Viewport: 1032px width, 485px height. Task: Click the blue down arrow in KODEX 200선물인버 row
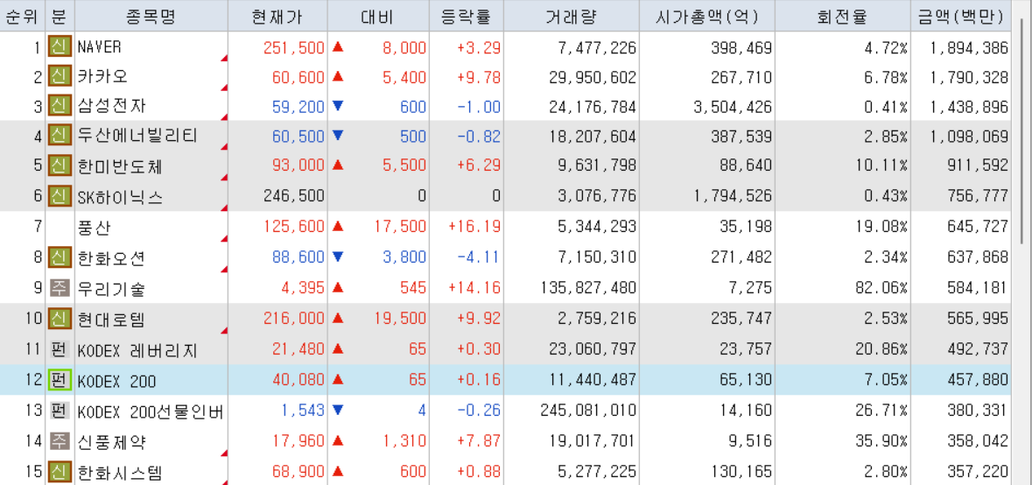(338, 410)
